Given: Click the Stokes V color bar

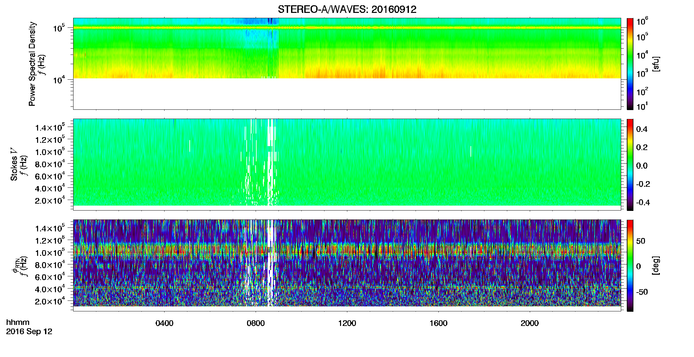Looking at the screenshot, I should [630, 165].
